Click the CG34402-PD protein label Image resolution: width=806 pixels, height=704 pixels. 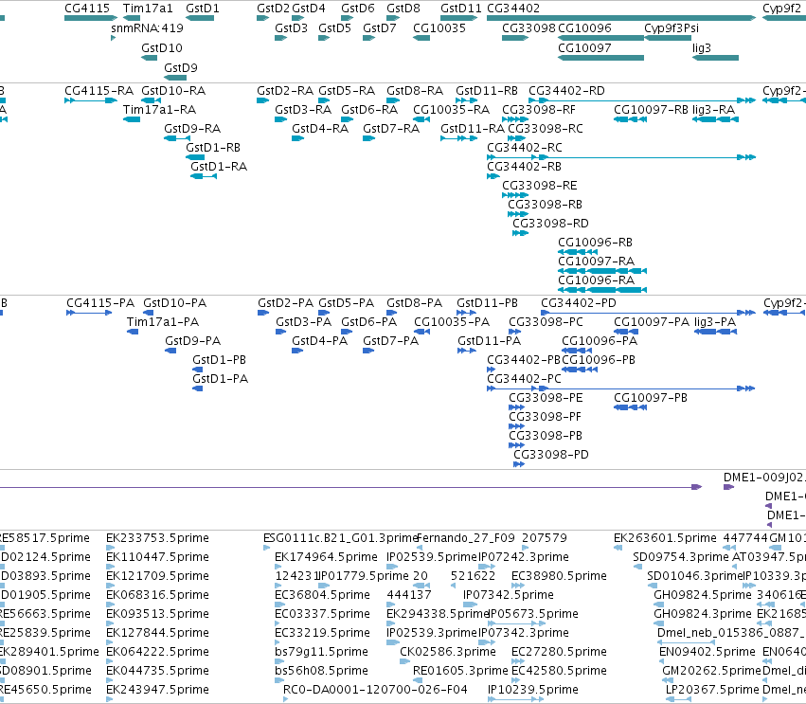579,303
